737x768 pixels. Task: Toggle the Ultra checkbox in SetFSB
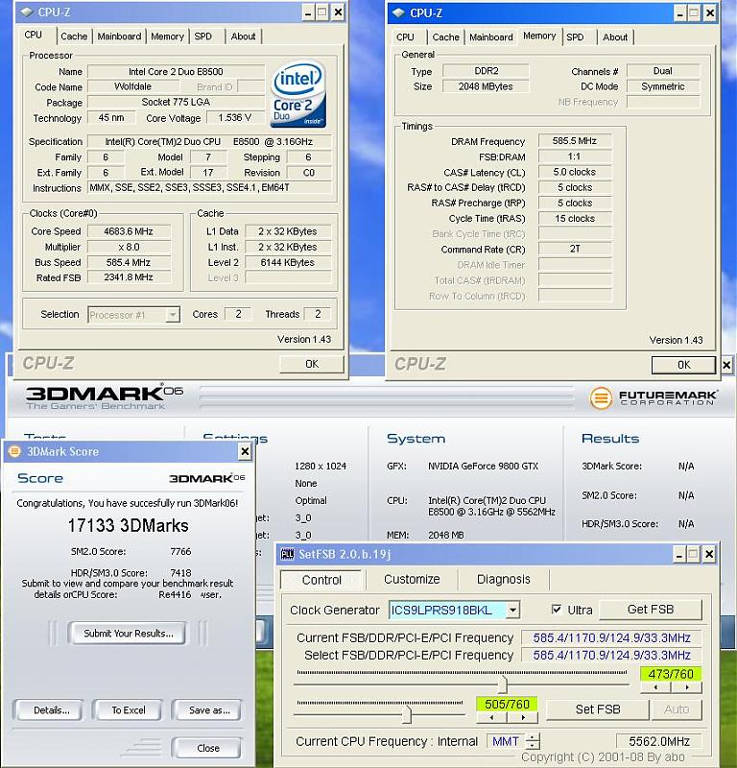click(557, 610)
